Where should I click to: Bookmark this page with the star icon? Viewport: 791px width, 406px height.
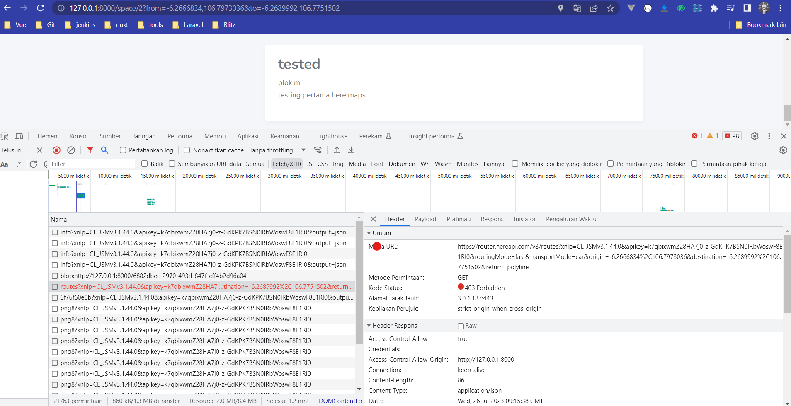610,8
